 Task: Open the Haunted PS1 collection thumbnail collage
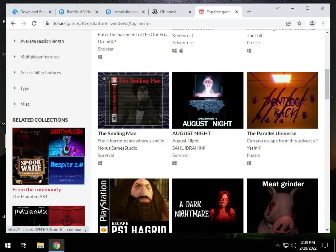49,156
